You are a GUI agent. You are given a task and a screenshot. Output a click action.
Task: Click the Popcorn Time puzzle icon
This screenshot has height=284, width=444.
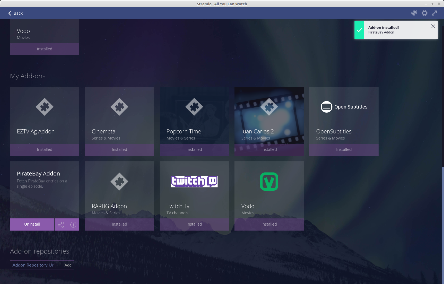[x=194, y=107]
